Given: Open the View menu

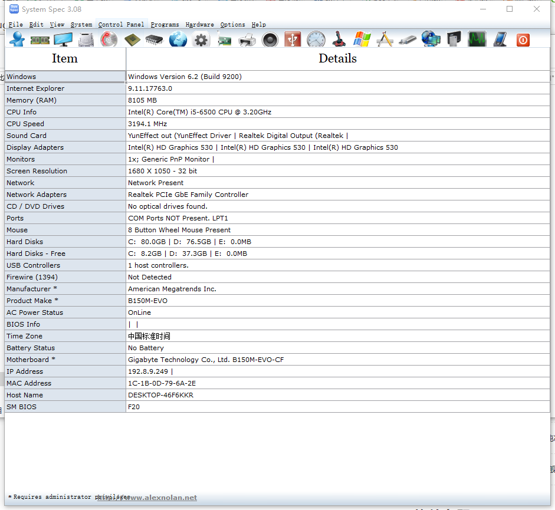Looking at the screenshot, I should (x=57, y=24).
